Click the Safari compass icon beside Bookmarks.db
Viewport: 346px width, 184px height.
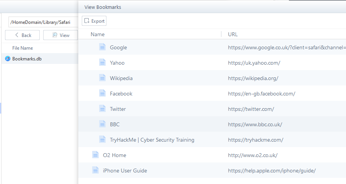[8, 59]
